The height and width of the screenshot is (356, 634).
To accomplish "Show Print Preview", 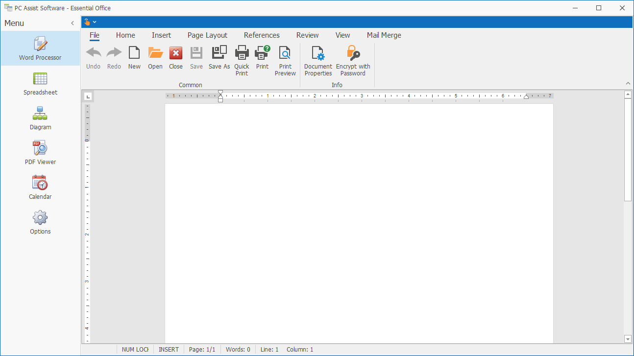I will pyautogui.click(x=285, y=61).
